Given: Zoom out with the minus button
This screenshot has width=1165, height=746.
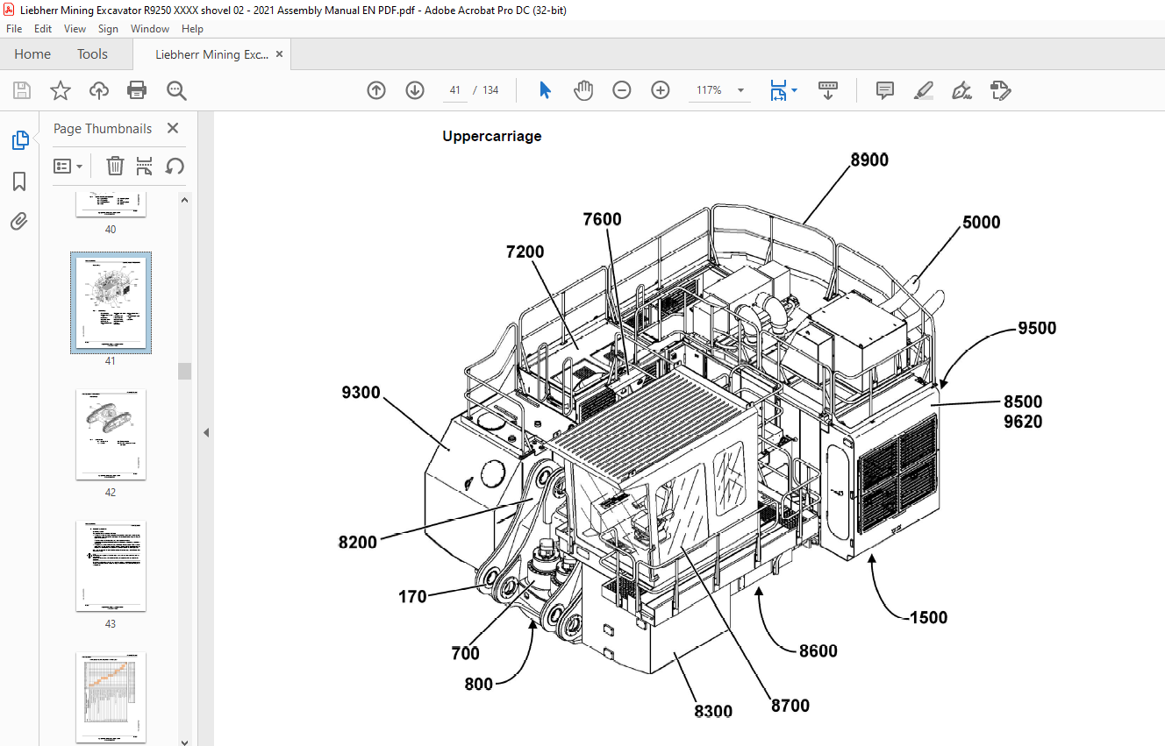Looking at the screenshot, I should click(622, 90).
